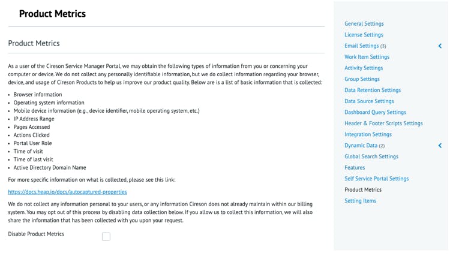This screenshot has height=256, width=450.
Task: Open the Heap autocaptured-properties docs link
Action: (67, 192)
